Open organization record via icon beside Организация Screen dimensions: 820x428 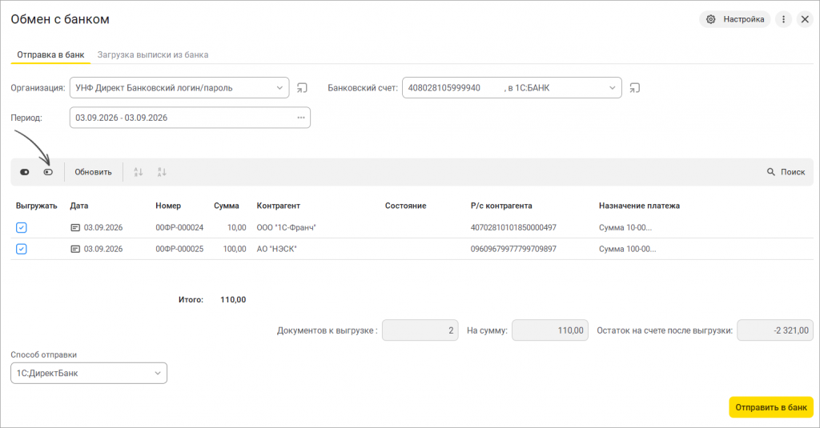coord(302,88)
